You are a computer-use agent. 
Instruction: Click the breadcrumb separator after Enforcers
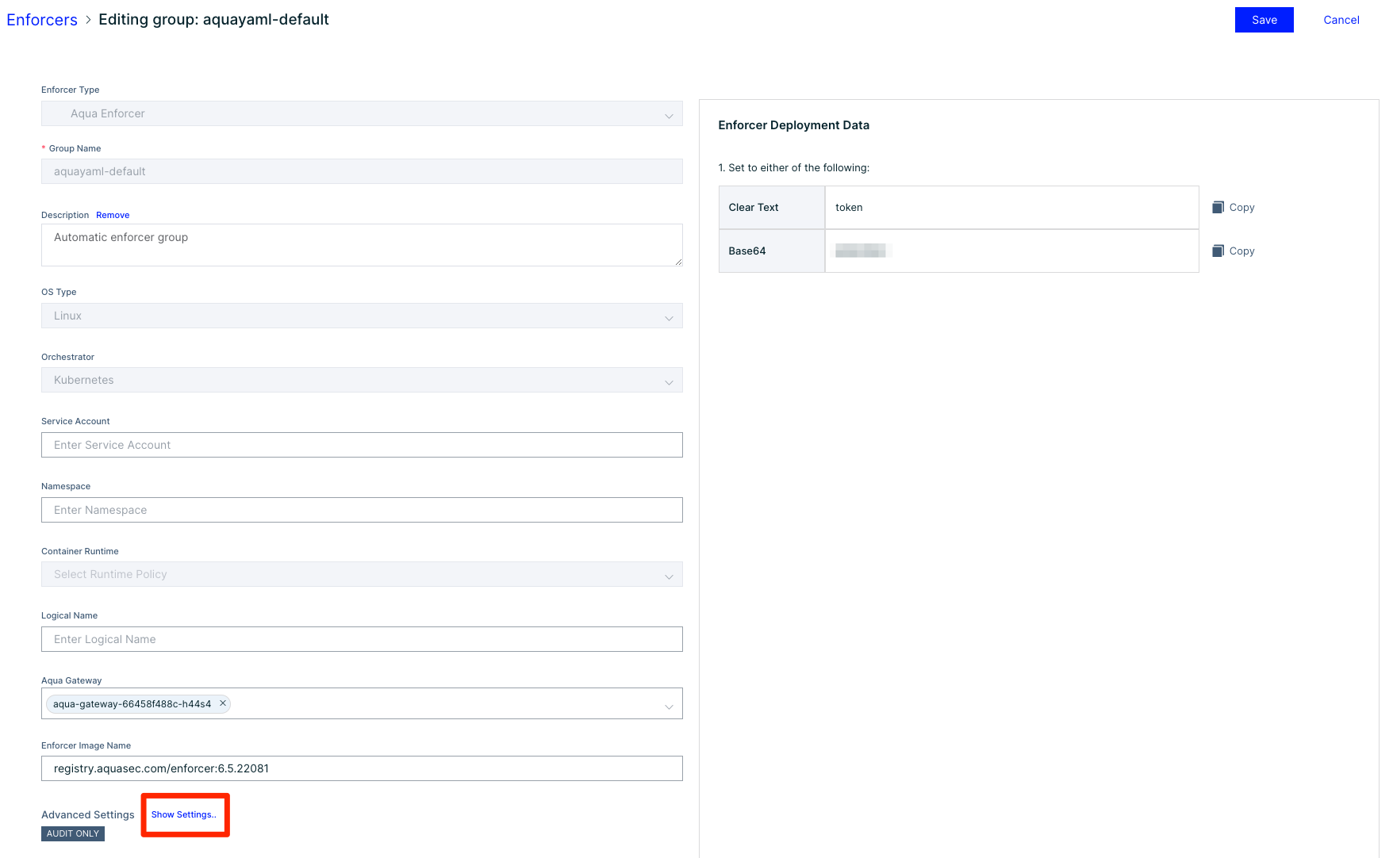87,20
